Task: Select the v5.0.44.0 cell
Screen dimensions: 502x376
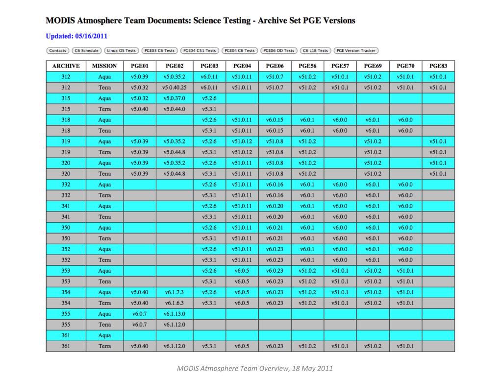Action: click(x=175, y=109)
